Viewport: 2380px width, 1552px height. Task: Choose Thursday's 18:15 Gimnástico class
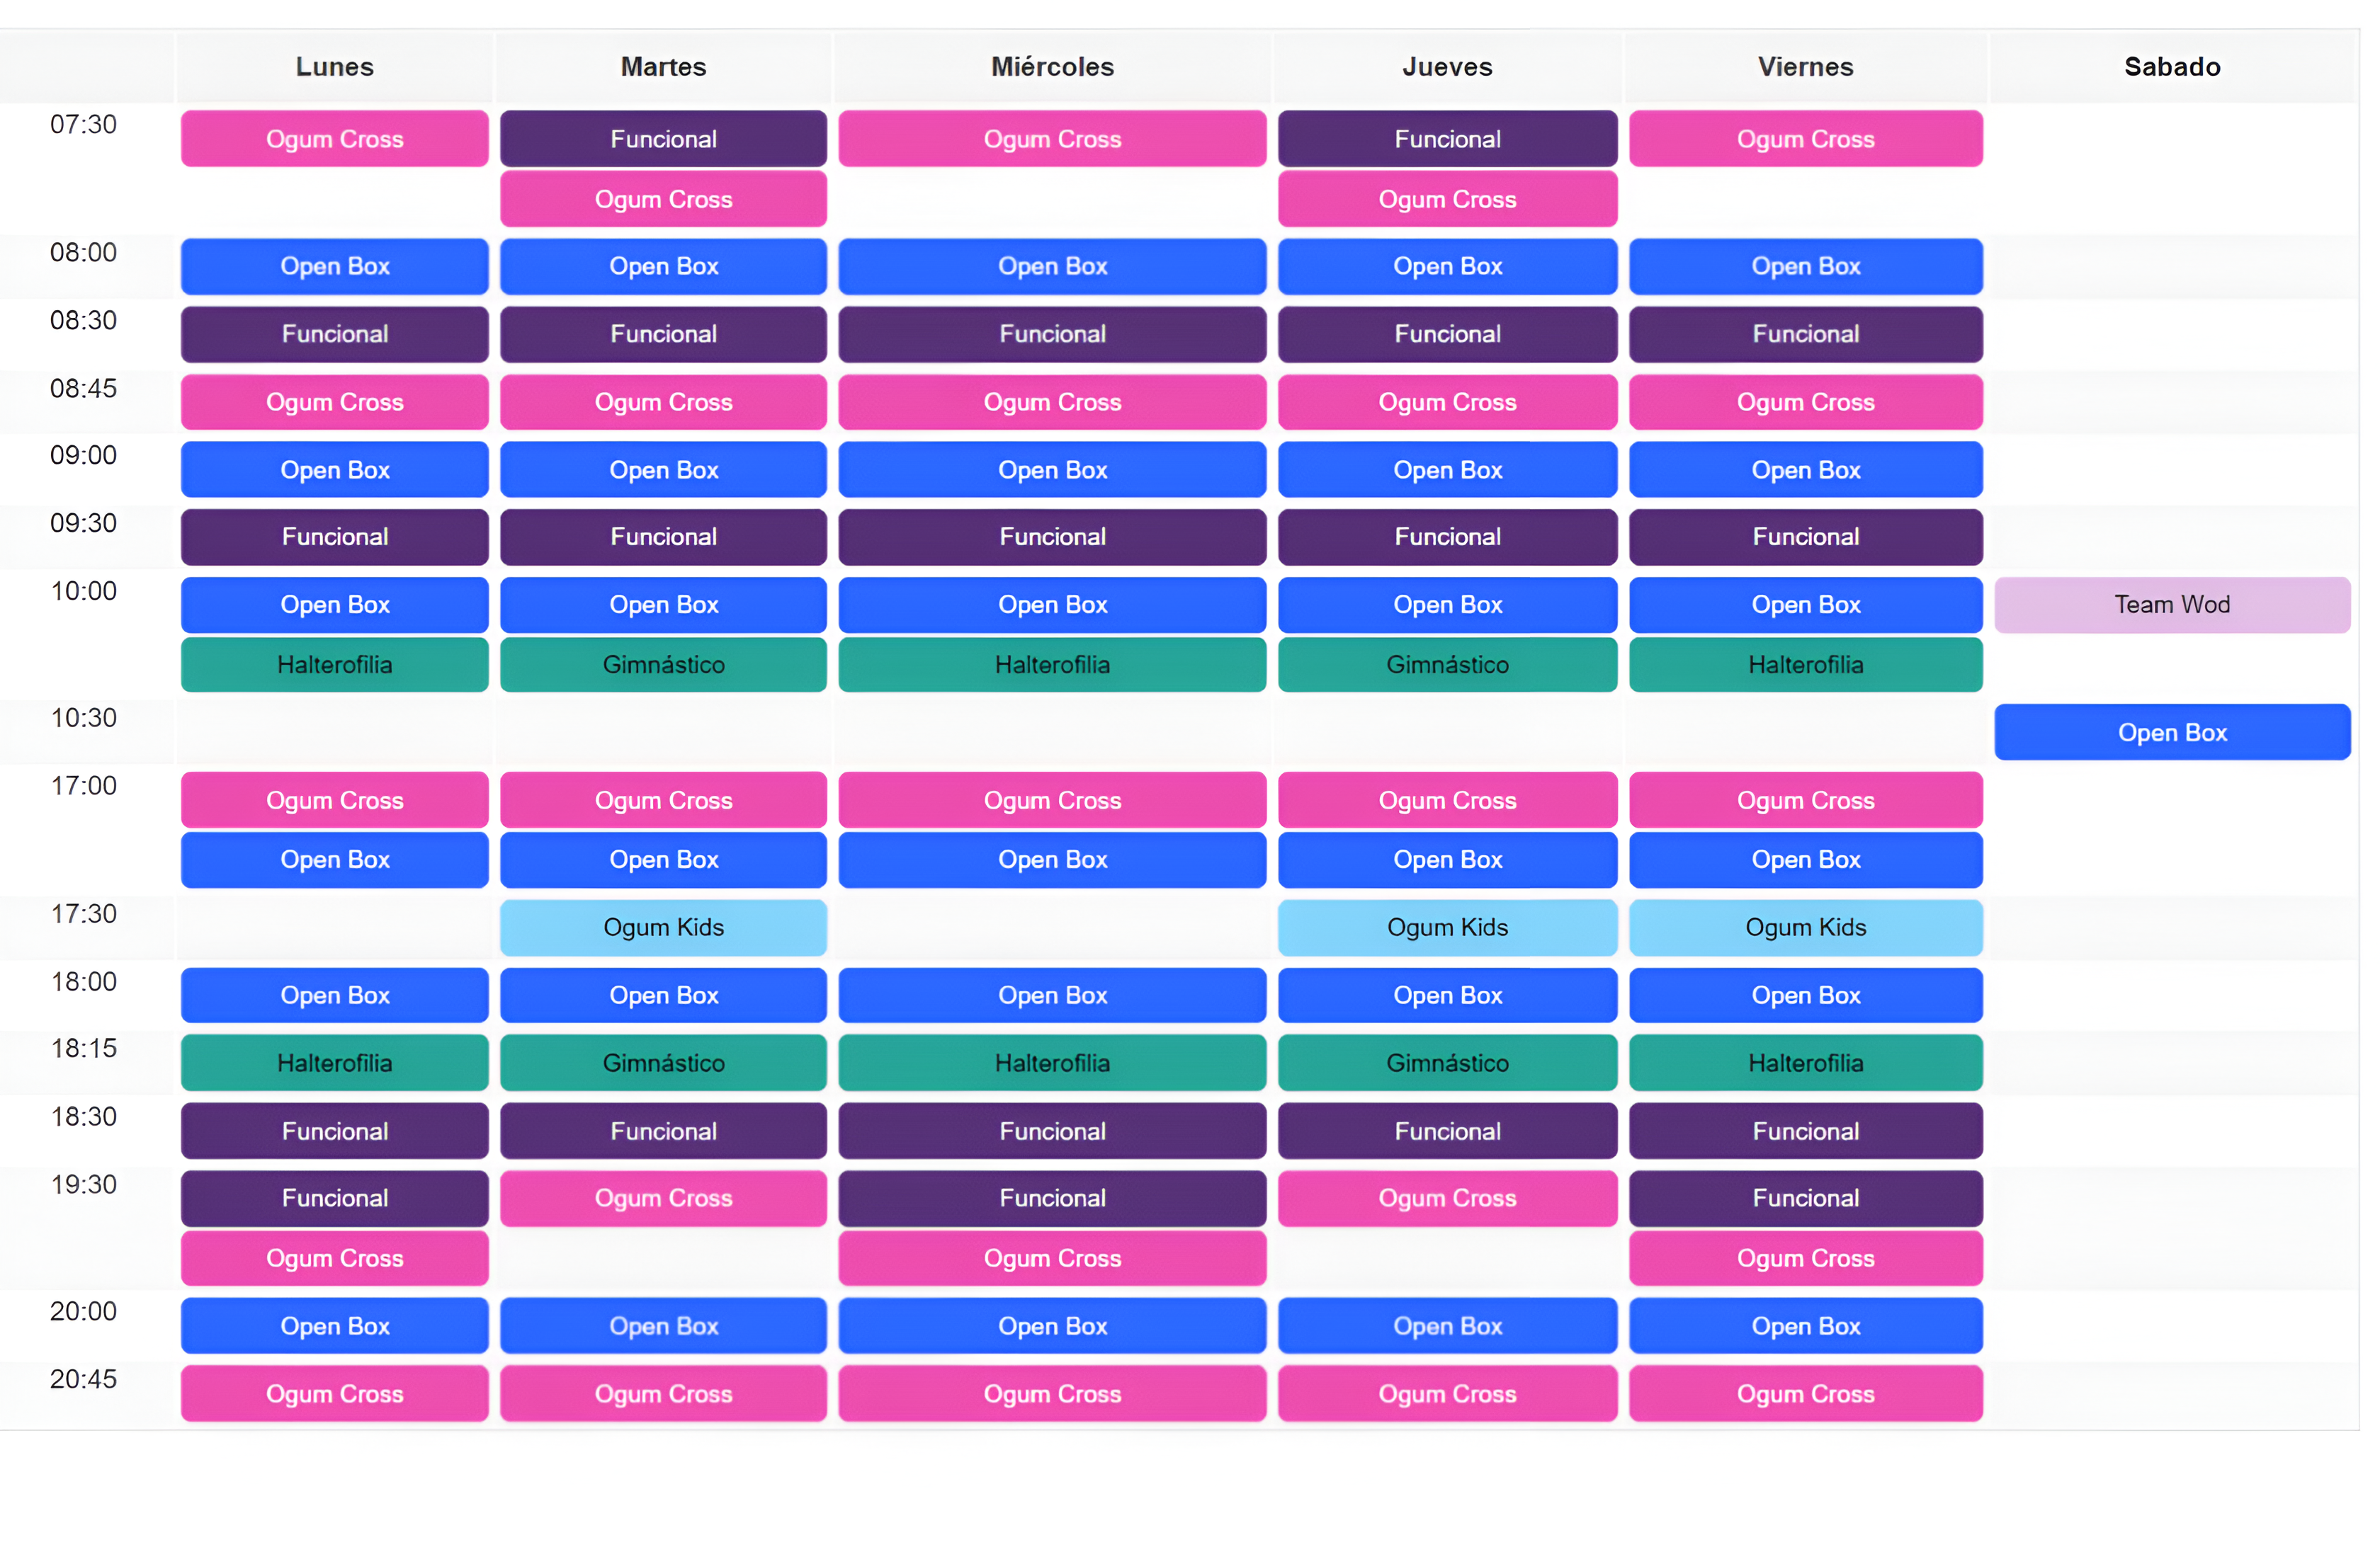(1447, 1063)
